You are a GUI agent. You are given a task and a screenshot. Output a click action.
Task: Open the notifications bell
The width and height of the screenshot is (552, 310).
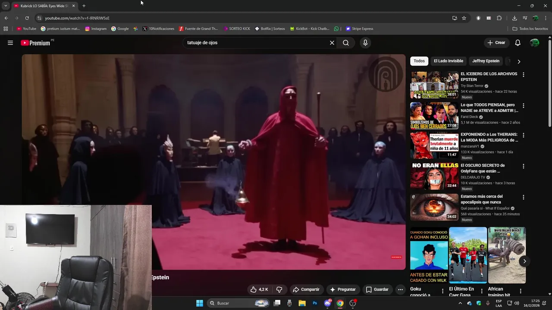point(518,43)
